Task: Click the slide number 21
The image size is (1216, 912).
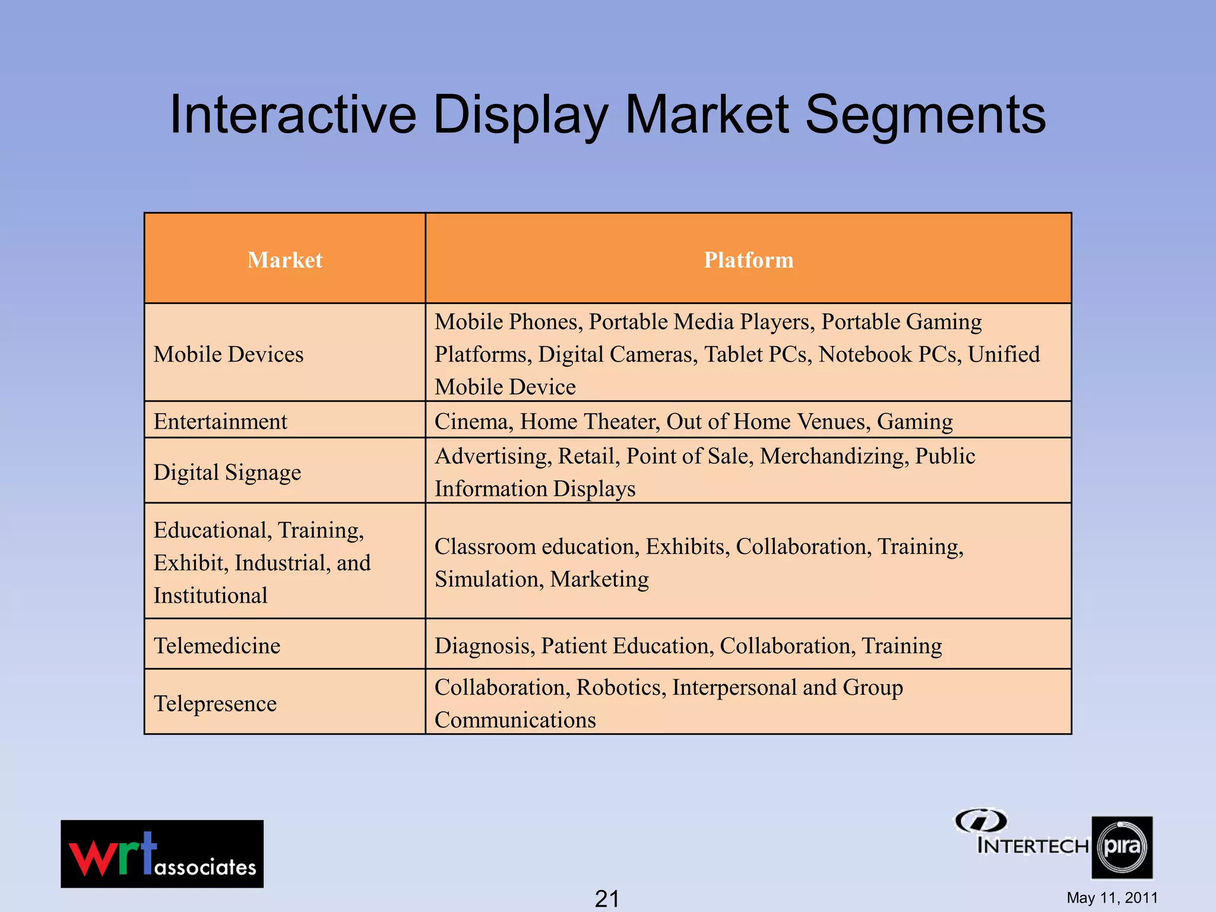Action: pyautogui.click(x=607, y=898)
